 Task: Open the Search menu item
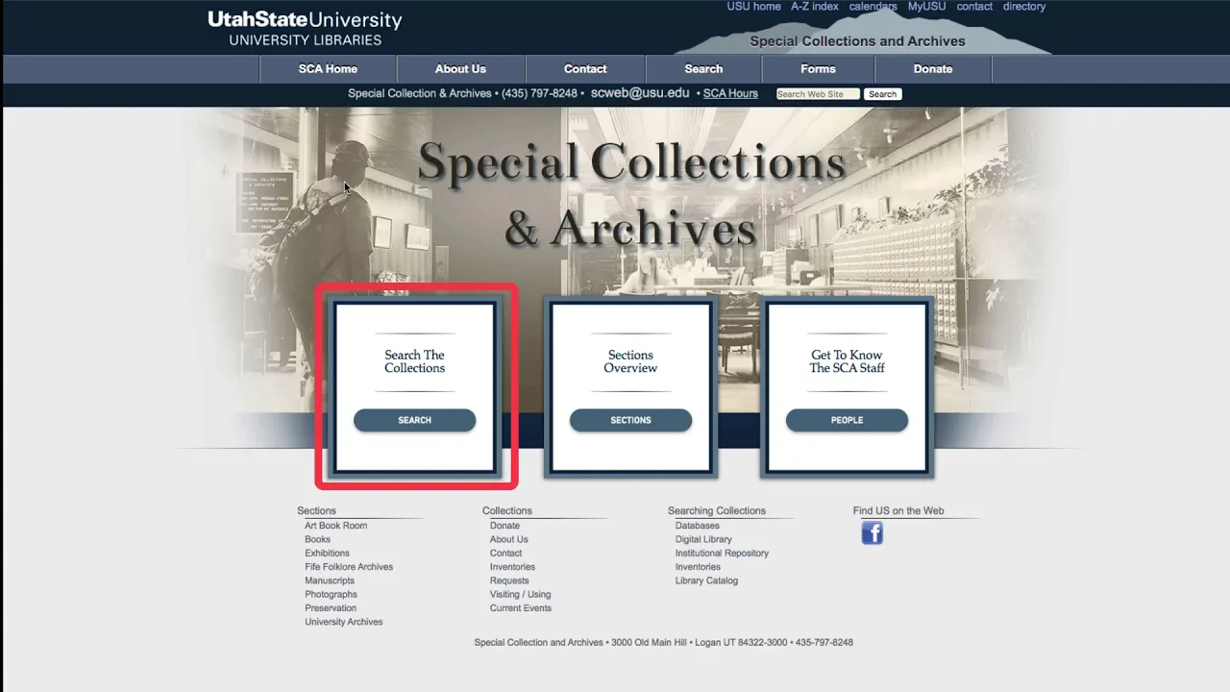click(x=703, y=69)
